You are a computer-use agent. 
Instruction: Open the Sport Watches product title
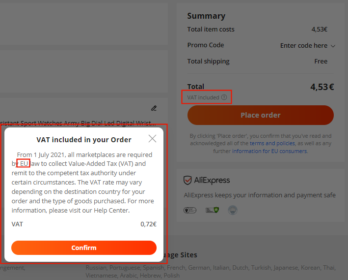click(x=79, y=123)
